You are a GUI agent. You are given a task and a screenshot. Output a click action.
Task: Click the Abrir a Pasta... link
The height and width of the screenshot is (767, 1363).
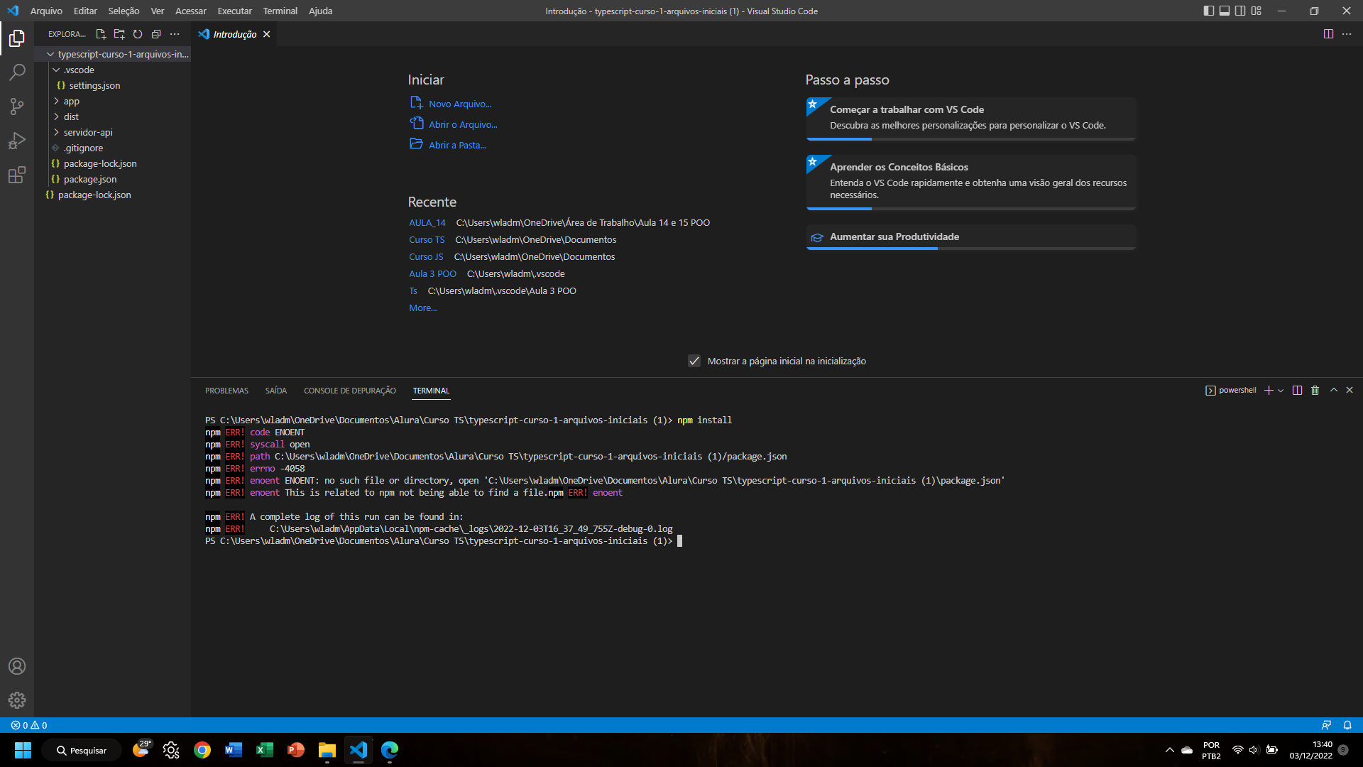point(457,145)
